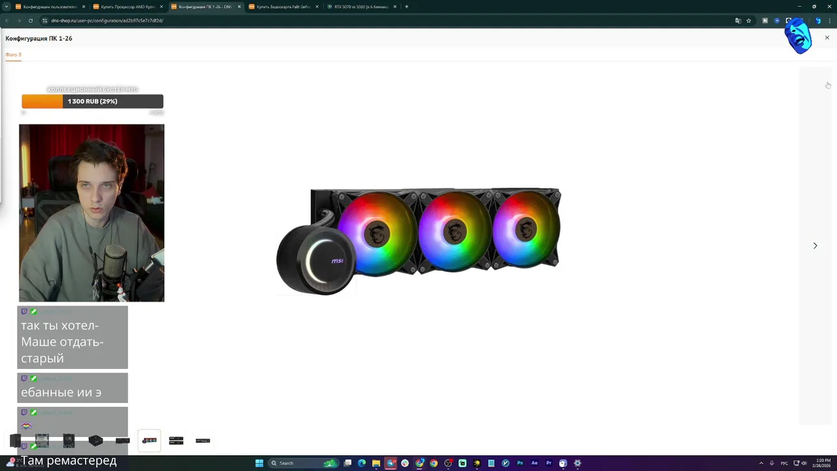Open Premiere Pro from taskbar
This screenshot has width=837, height=471.
(x=549, y=463)
